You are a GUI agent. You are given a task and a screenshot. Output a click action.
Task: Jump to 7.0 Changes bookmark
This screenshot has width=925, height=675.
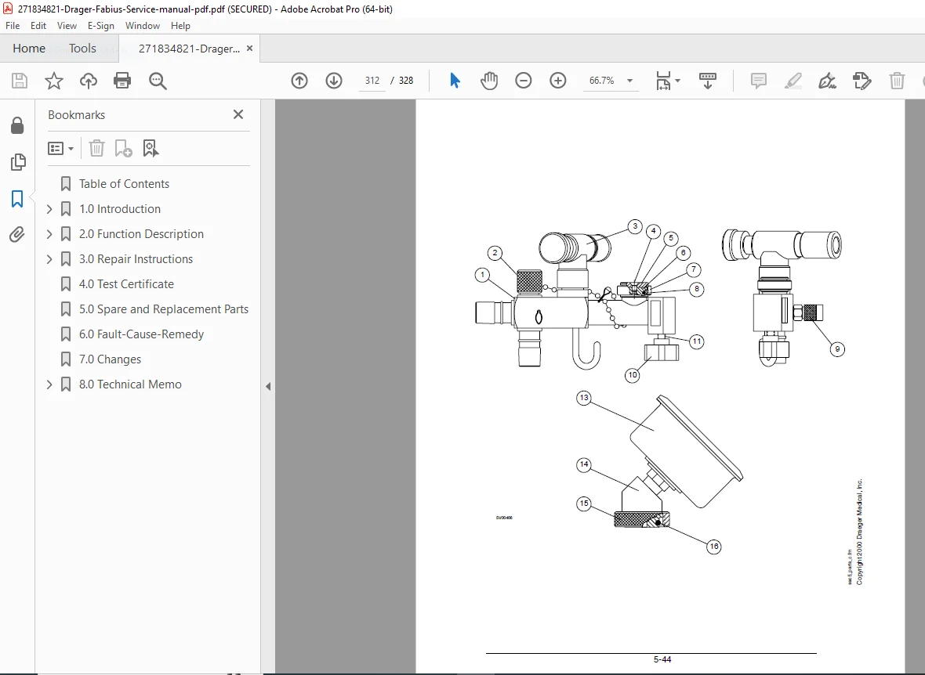[x=110, y=359]
